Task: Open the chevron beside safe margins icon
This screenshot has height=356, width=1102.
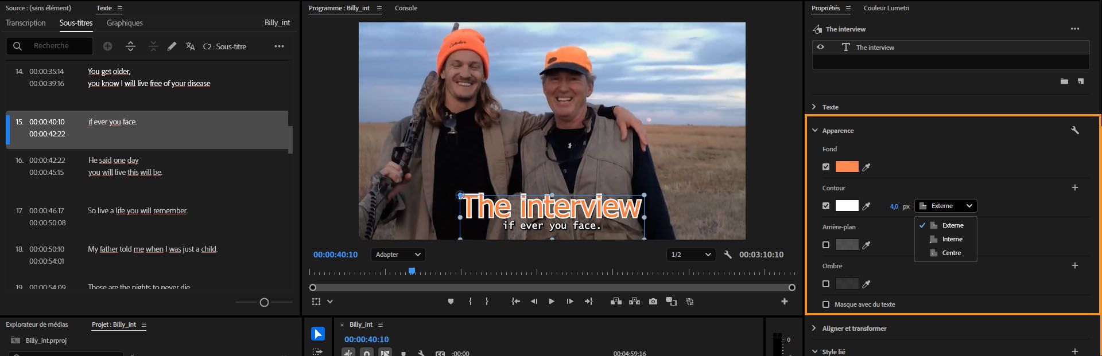Action: (330, 302)
